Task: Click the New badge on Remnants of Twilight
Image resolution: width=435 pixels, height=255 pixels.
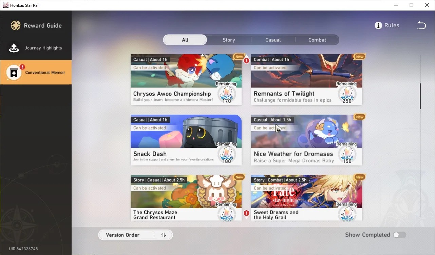Action: tap(360, 57)
